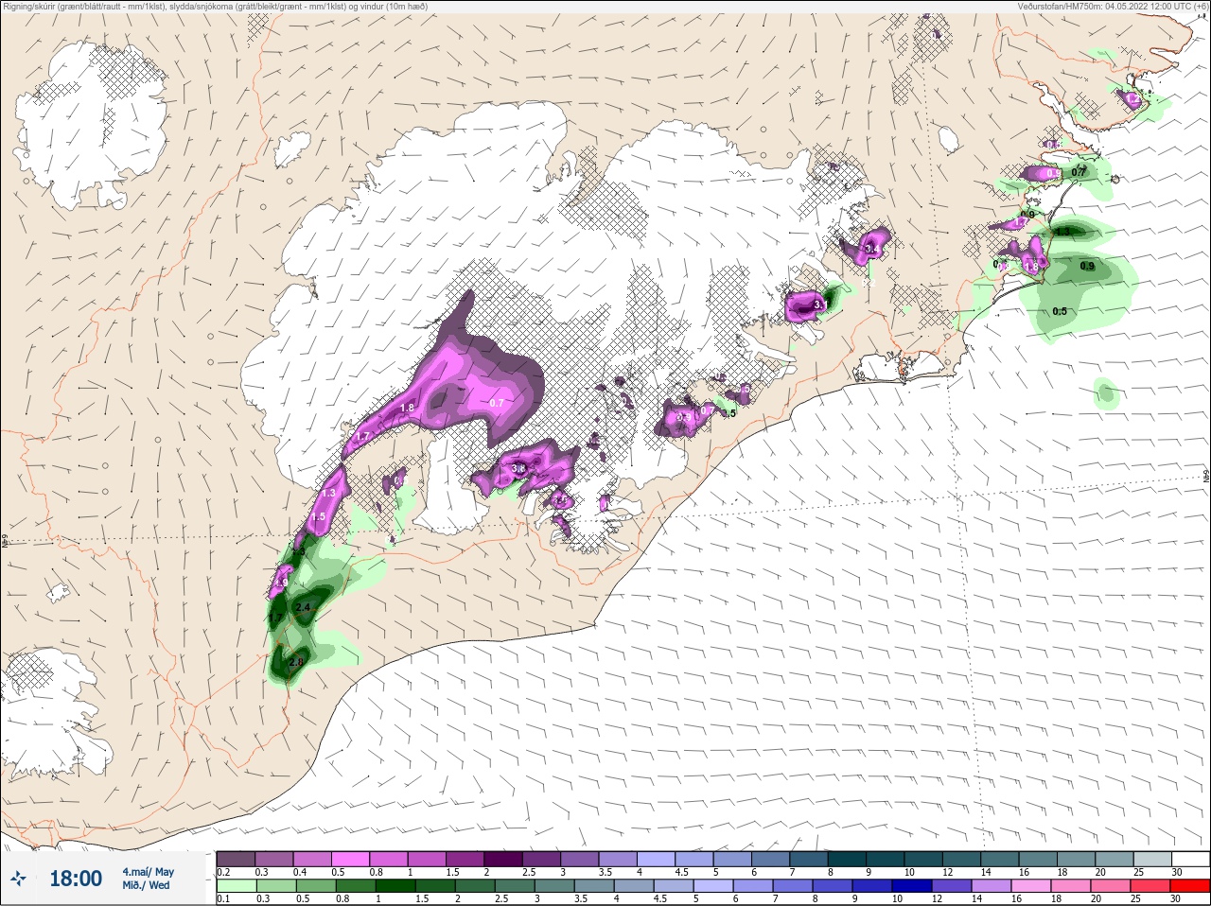The width and height of the screenshot is (1211, 906).
Task: Click the 0.7 value inside the large purple band
Action: (x=497, y=403)
